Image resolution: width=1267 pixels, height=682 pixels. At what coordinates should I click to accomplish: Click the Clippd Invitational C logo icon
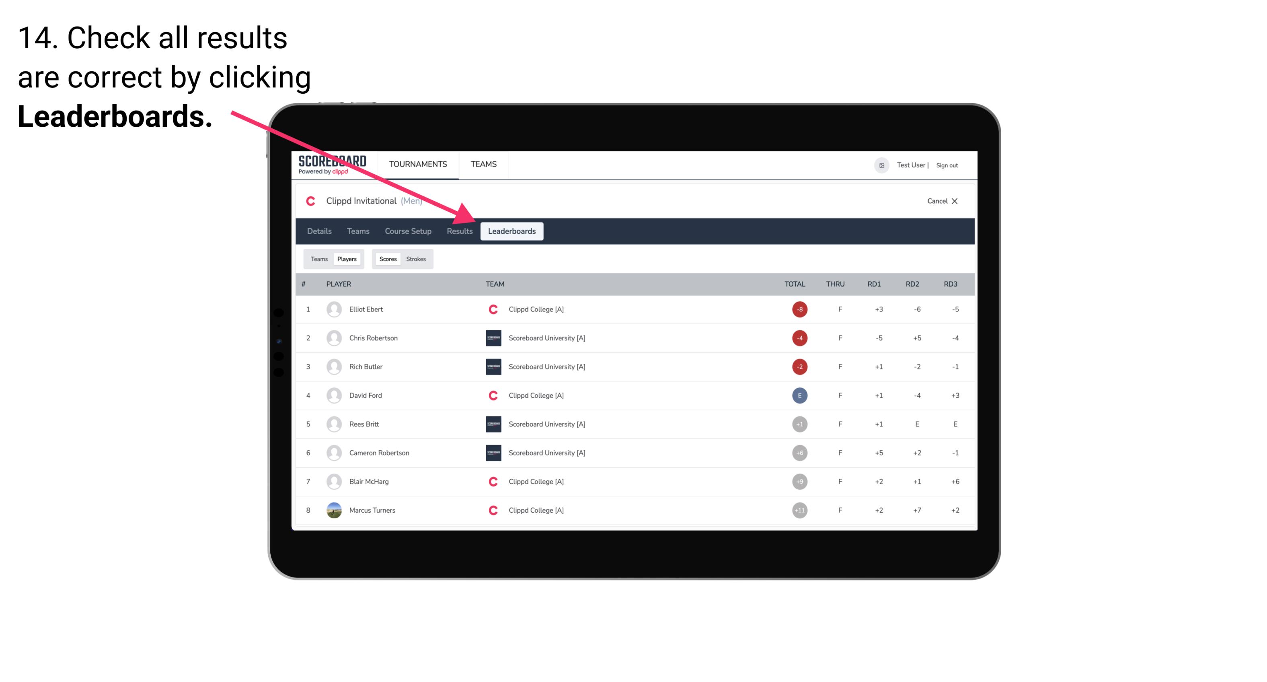tap(312, 200)
